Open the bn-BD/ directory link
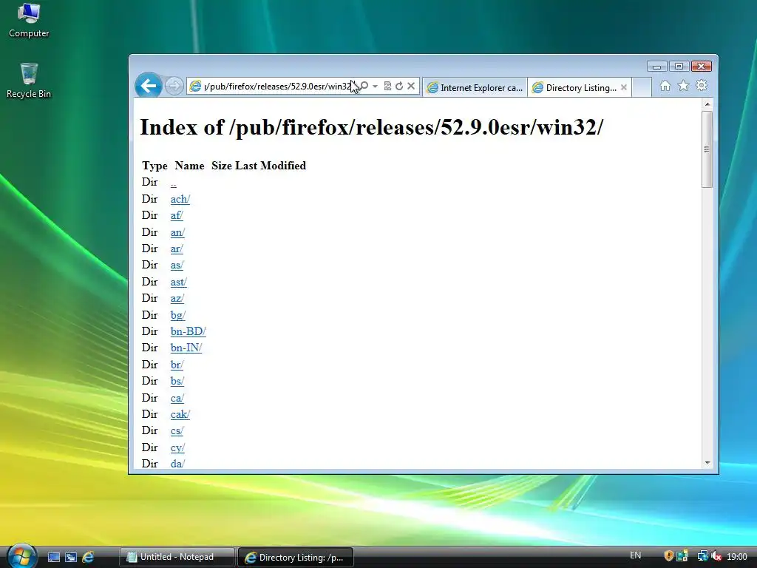The image size is (757, 568). click(189, 331)
